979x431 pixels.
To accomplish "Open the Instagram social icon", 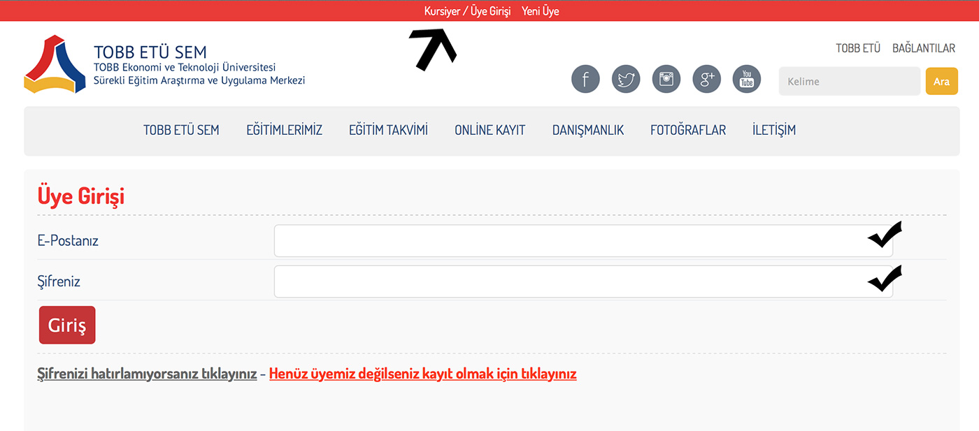I will [666, 79].
